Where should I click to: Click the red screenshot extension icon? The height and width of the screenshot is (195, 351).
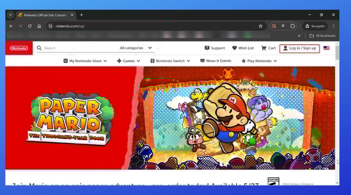274,26
